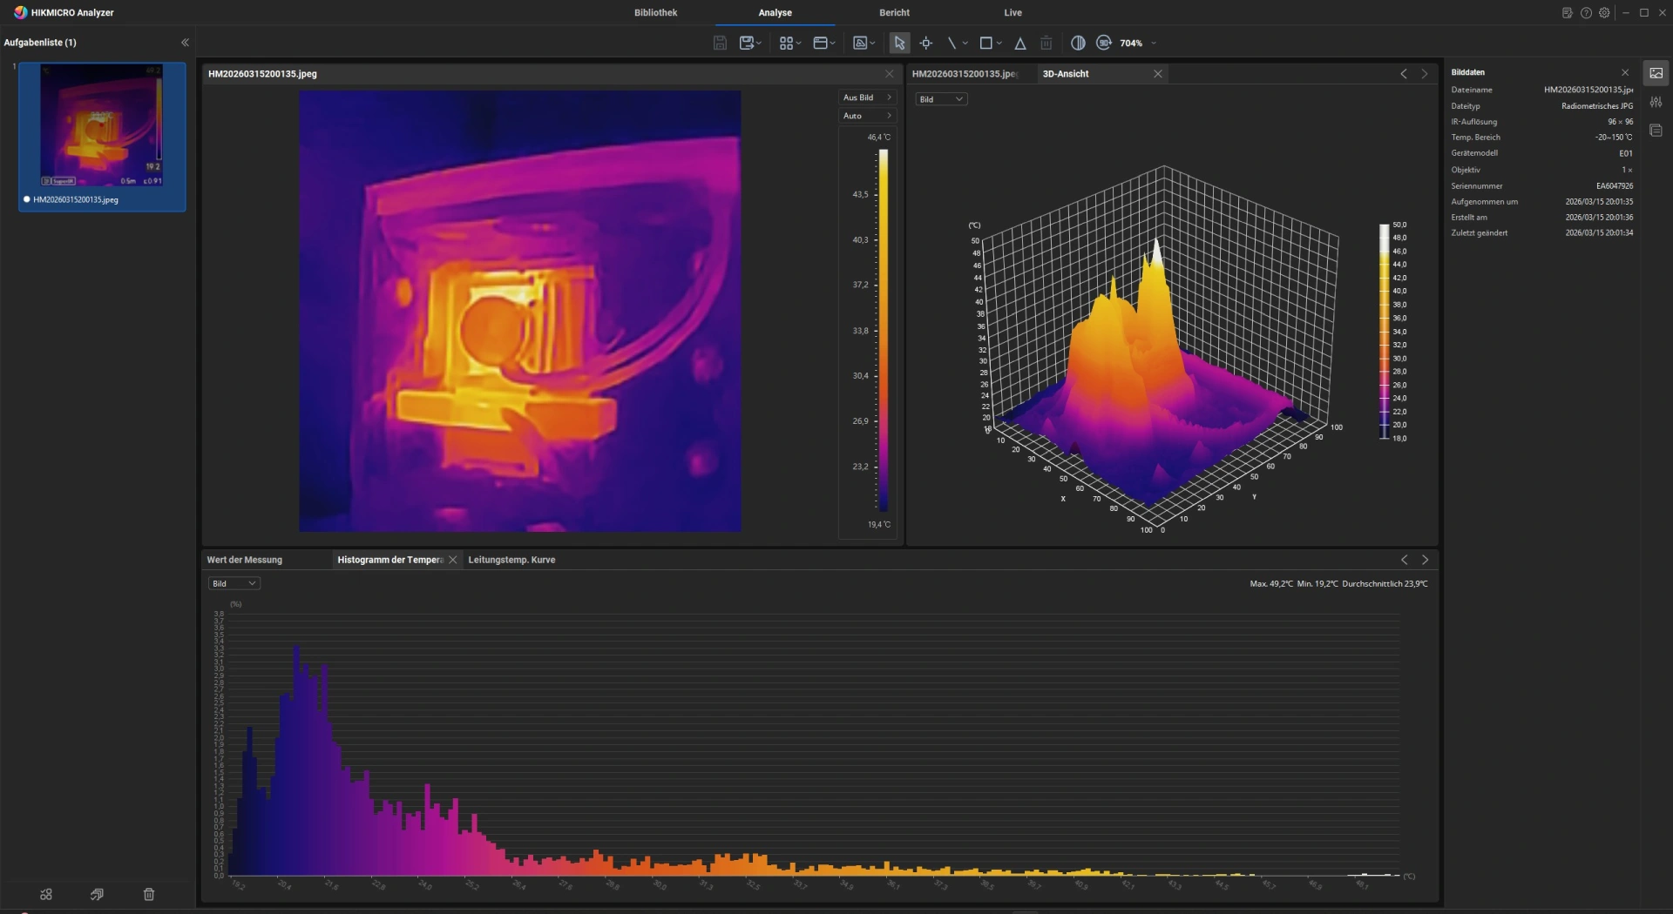Screen dimensions: 1673x914
Task: Click the vertical temperature color scale bar
Action: click(x=883, y=331)
